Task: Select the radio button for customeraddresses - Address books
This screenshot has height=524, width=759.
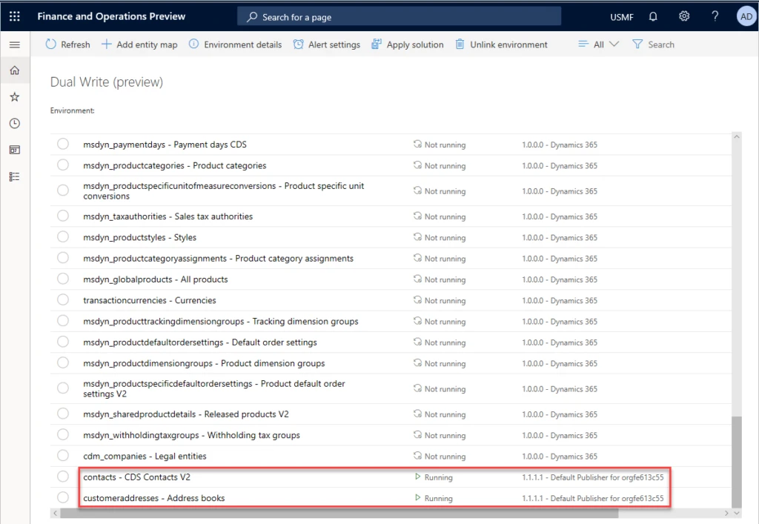Action: [x=63, y=497]
